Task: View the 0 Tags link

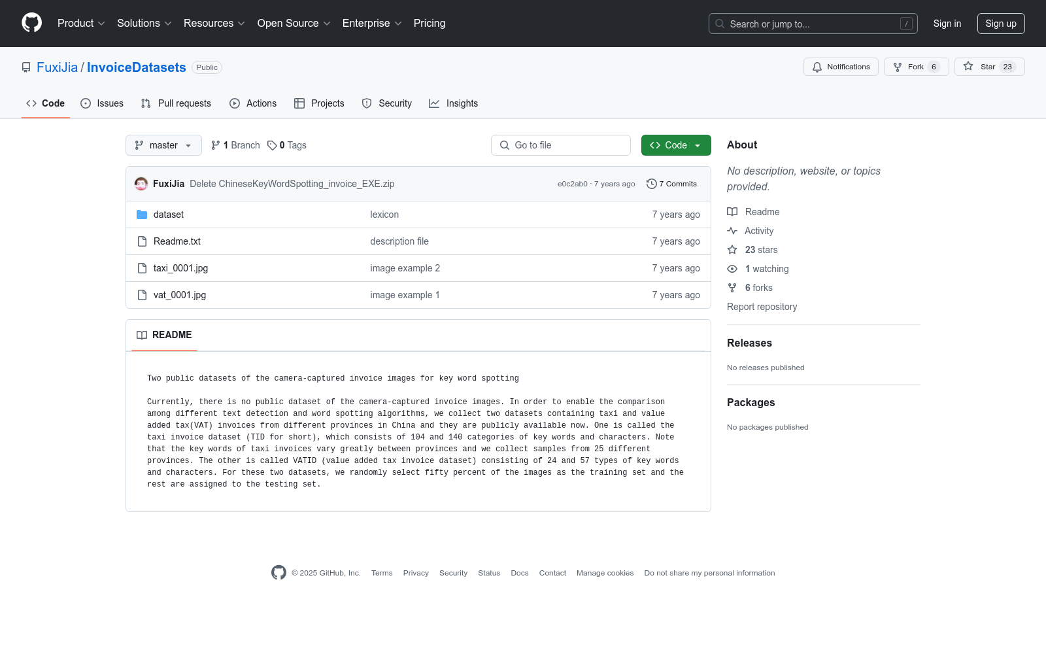Action: click(x=287, y=145)
